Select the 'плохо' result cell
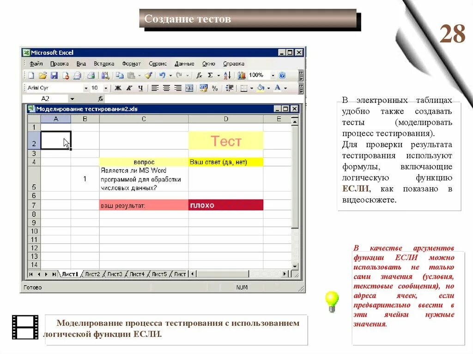The height and width of the screenshot is (354, 473). point(226,205)
